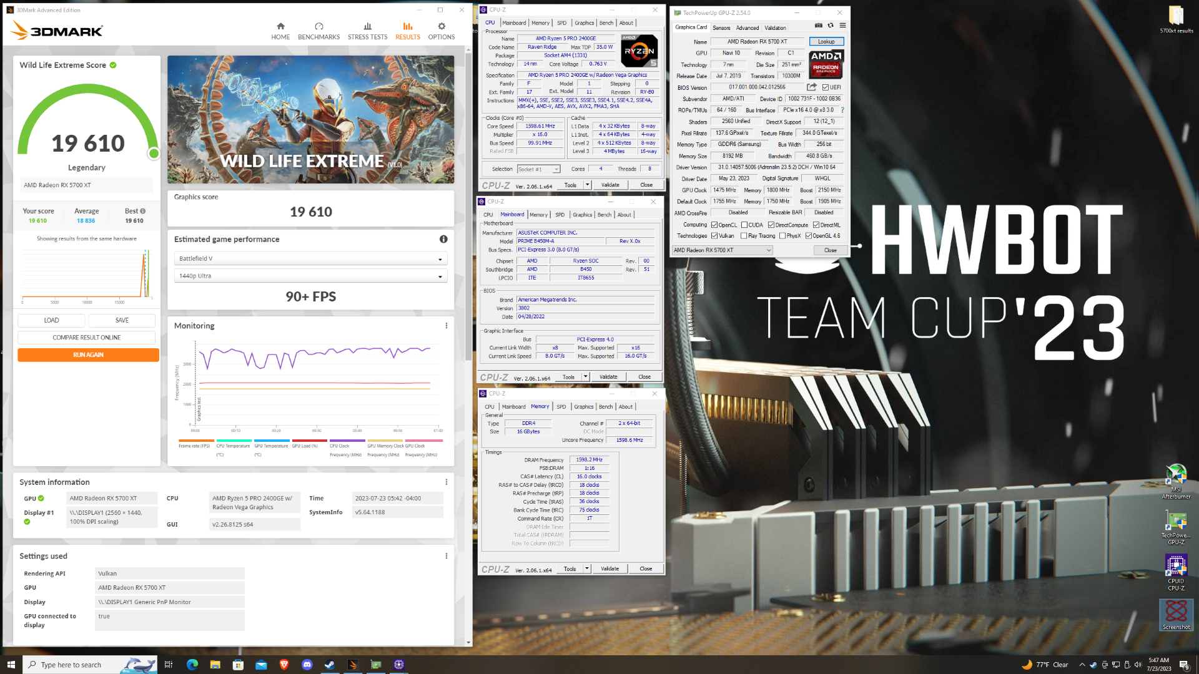This screenshot has width=1199, height=674.
Task: Open SPD tab in Memory CPU-Z window
Action: tap(561, 407)
